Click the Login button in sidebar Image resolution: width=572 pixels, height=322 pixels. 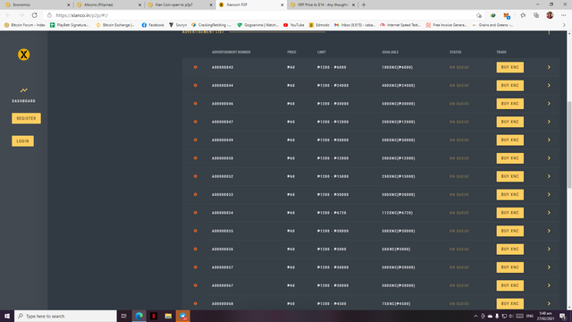(x=22, y=141)
